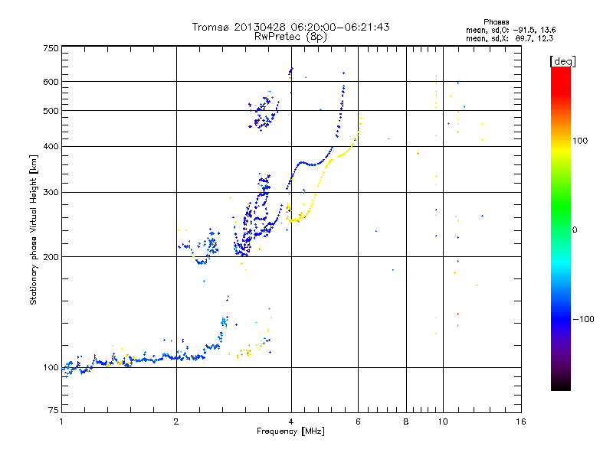Image resolution: width=613 pixels, height=459 pixels.
Task: Click the plot title 'Tromsø 20130428 06:20:00-06:21:43'
Action: tap(290, 27)
